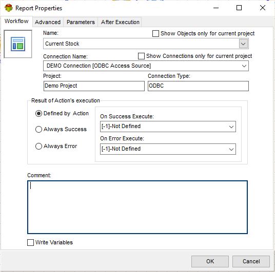
Task: Open the Connection Name dropdown
Action: (244, 66)
